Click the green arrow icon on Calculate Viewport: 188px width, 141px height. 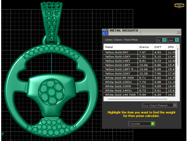point(152,123)
